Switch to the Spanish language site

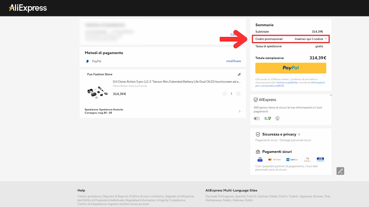tap(240, 196)
